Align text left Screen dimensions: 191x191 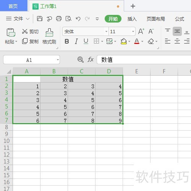[168, 41]
